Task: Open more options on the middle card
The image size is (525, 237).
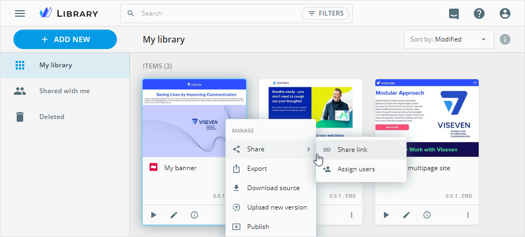Action: (352, 215)
